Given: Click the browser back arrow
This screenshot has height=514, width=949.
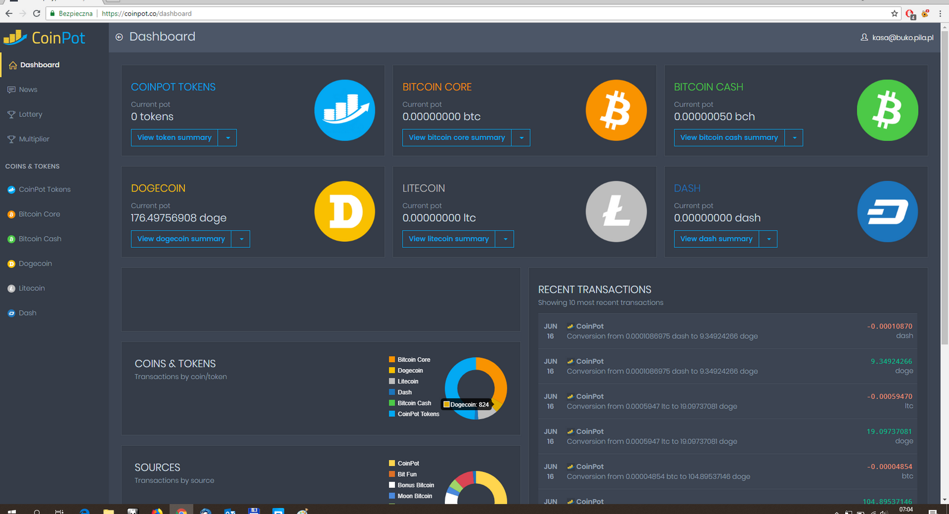Looking at the screenshot, I should coord(8,13).
